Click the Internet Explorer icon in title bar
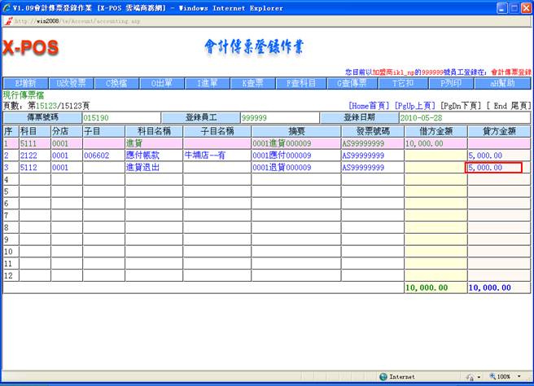Image resolution: width=534 pixels, height=386 pixels. coord(7,7)
